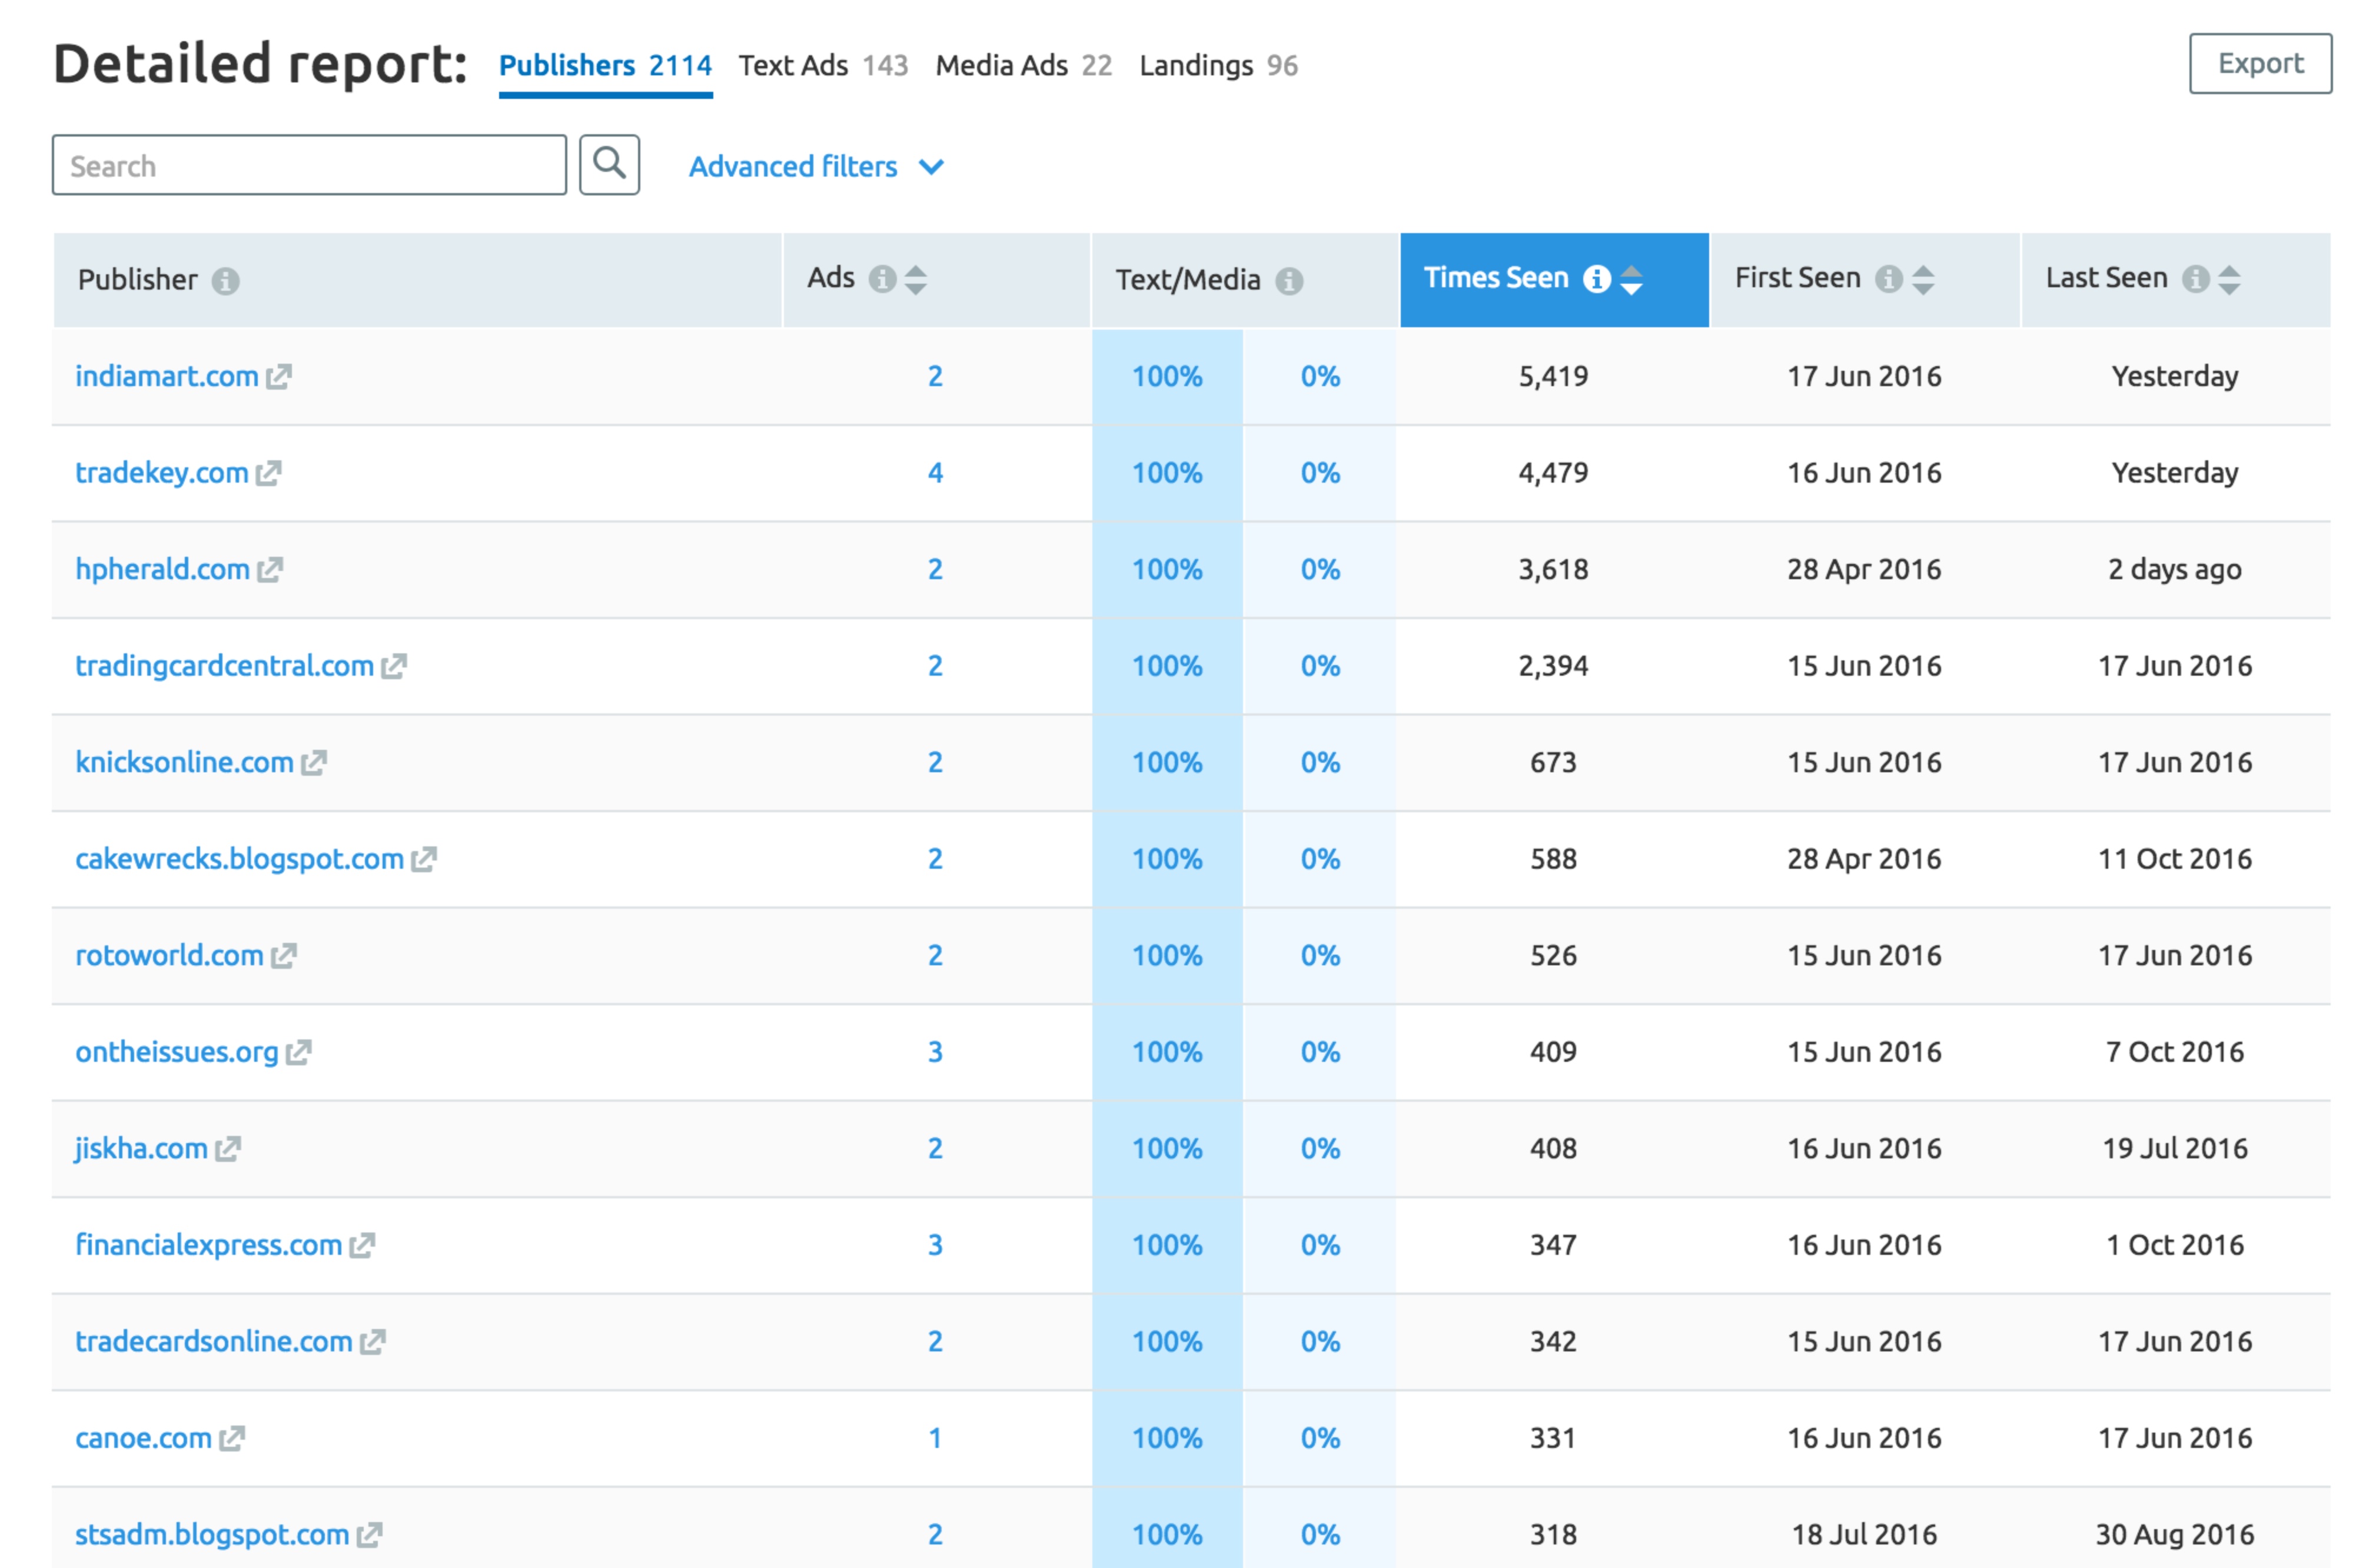Open external link icon for hpherald.com
Viewport: 2366px width, 1568px height.
pyautogui.click(x=270, y=569)
